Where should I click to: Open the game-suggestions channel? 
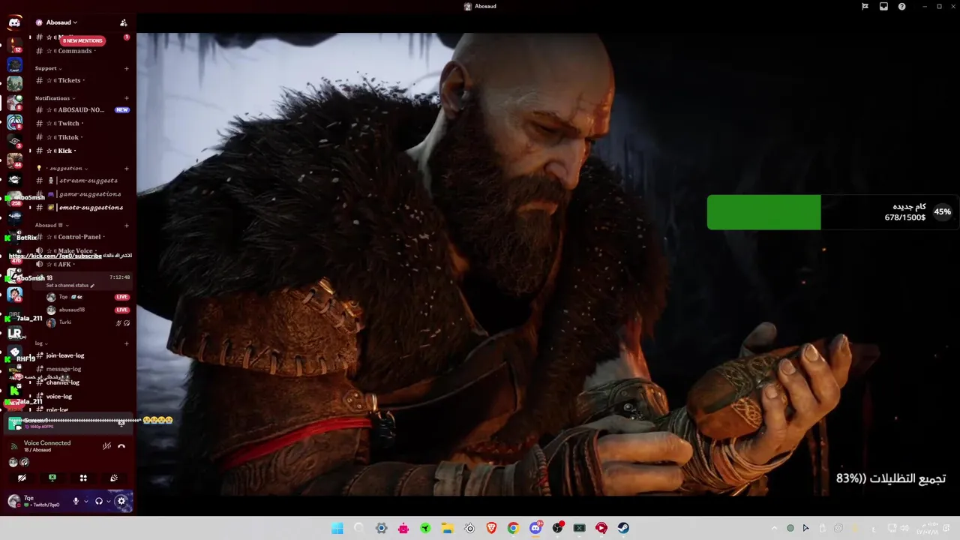point(89,194)
